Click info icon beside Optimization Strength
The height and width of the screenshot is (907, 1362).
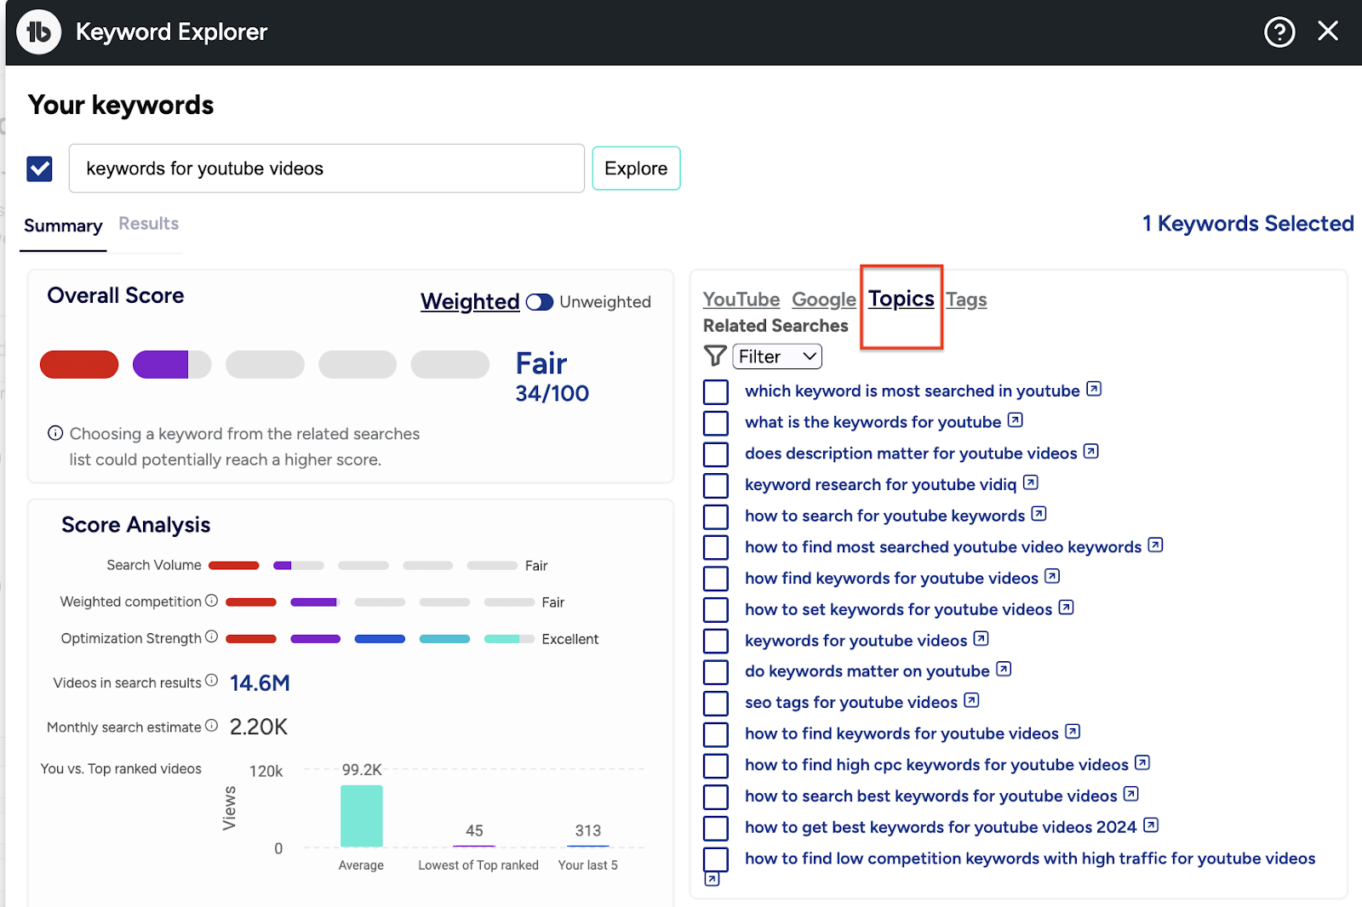[x=211, y=636]
